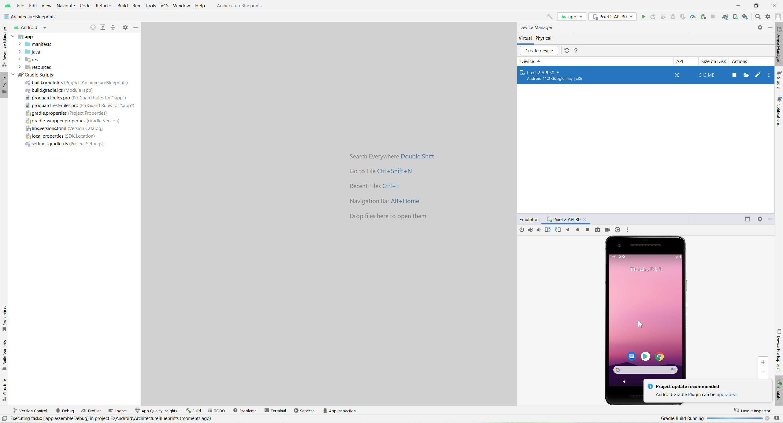
Task: Expand the manifests folder in project tree
Action: tap(20, 44)
